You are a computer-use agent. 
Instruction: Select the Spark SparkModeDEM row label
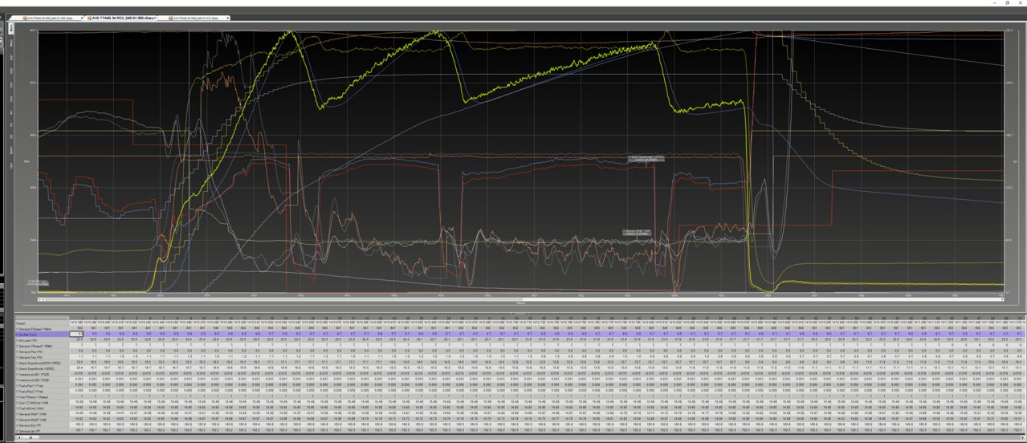[x=42, y=363]
